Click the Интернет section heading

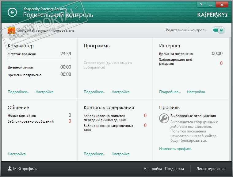(x=170, y=46)
